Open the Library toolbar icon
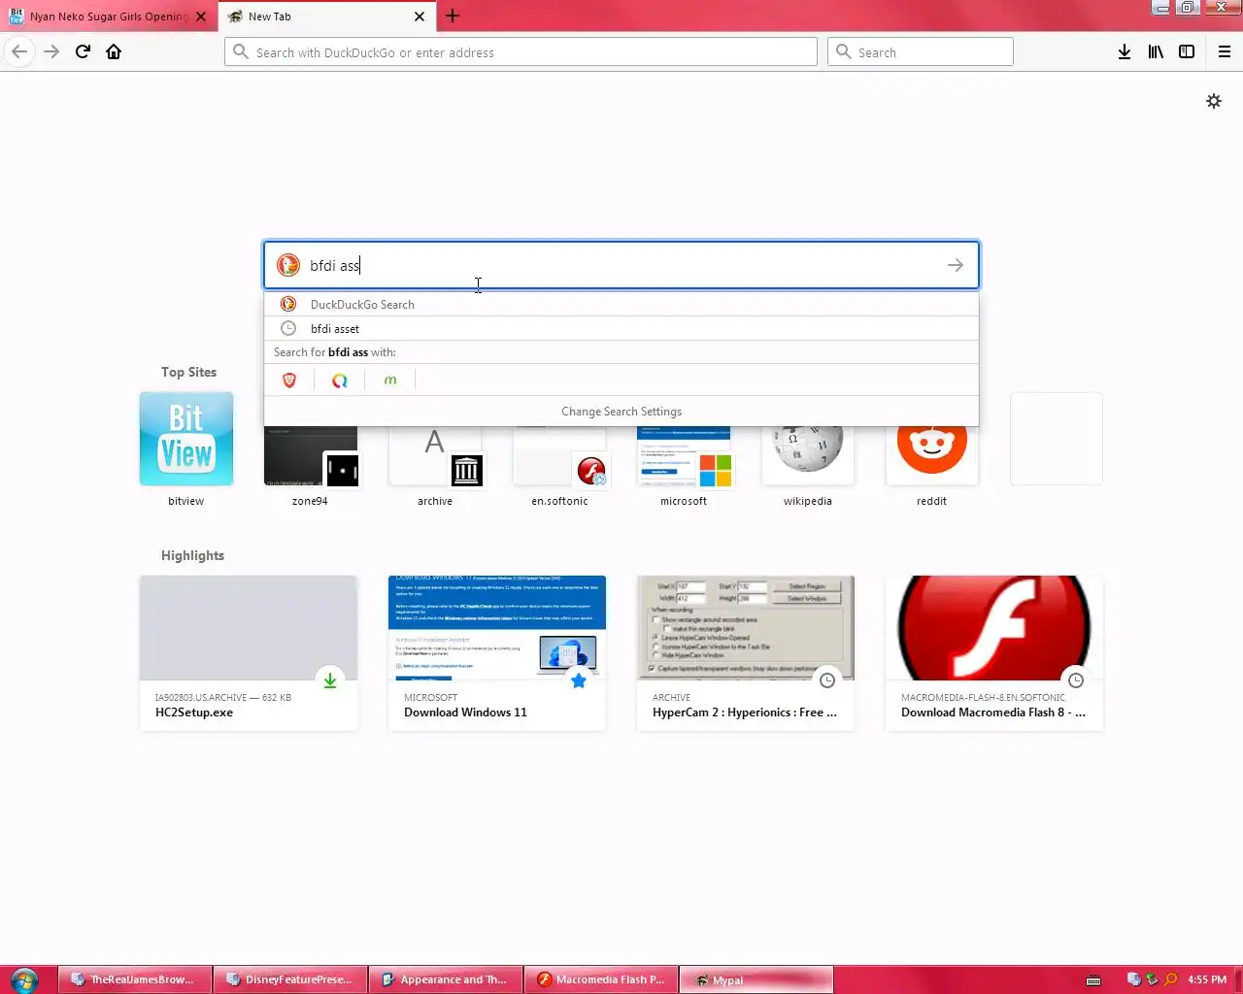This screenshot has height=994, width=1243. tap(1155, 51)
